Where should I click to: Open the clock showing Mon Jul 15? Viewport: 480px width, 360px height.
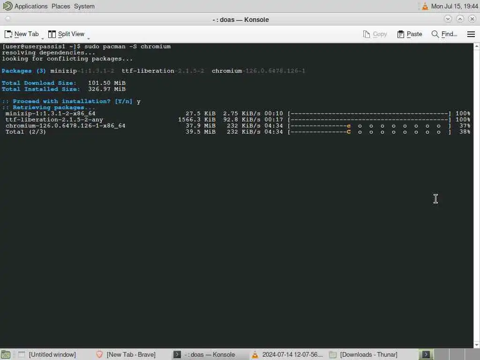click(454, 6)
